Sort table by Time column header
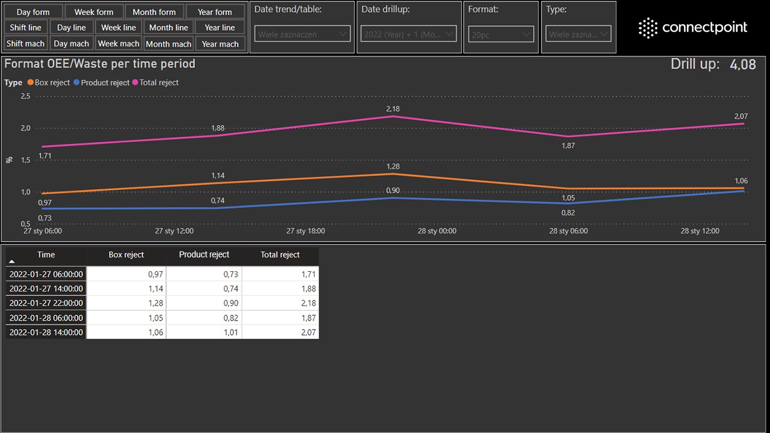This screenshot has width=770, height=433. pos(46,255)
